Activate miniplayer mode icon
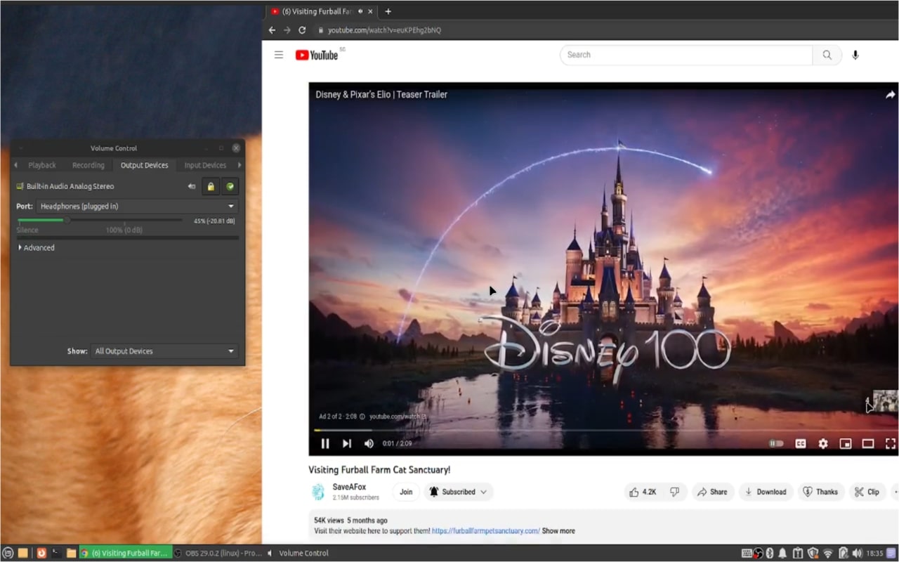Image resolution: width=899 pixels, height=562 pixels. [x=846, y=443]
